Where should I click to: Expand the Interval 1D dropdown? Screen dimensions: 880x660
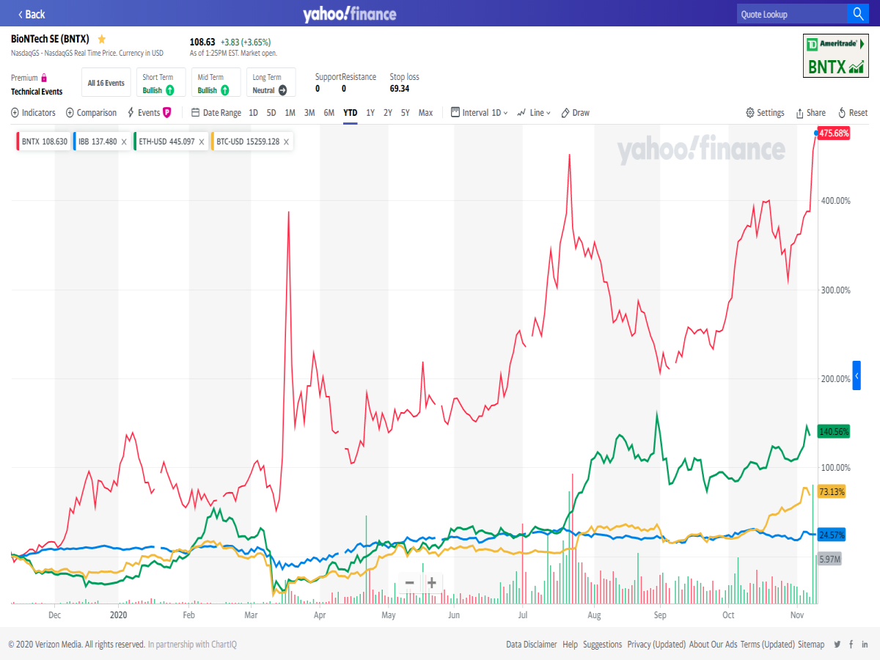[x=480, y=113]
